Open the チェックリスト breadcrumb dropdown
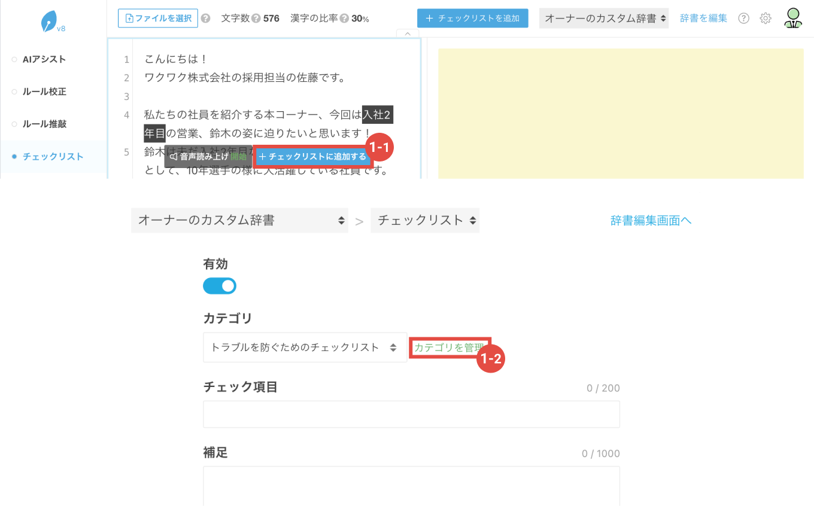 coord(425,220)
